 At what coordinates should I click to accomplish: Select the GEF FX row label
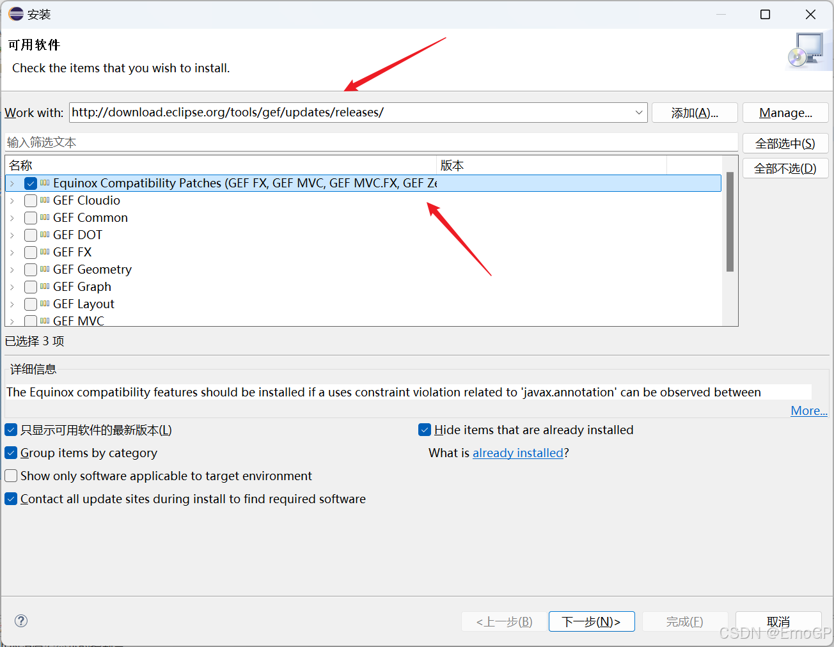pyautogui.click(x=72, y=252)
